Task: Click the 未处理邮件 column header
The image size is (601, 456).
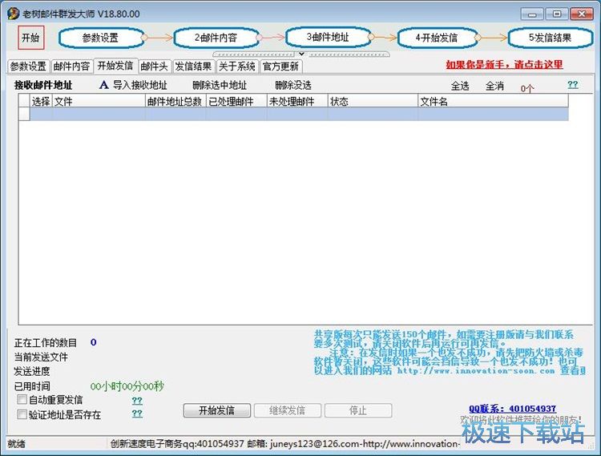Action: click(297, 102)
